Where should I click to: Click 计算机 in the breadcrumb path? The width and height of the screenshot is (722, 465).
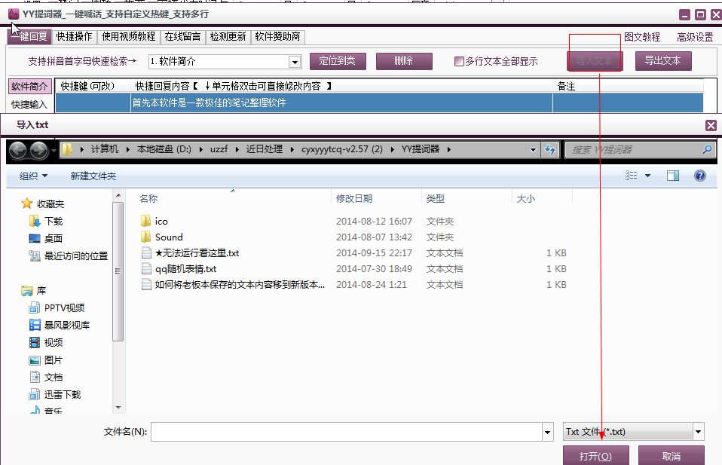pyautogui.click(x=105, y=149)
